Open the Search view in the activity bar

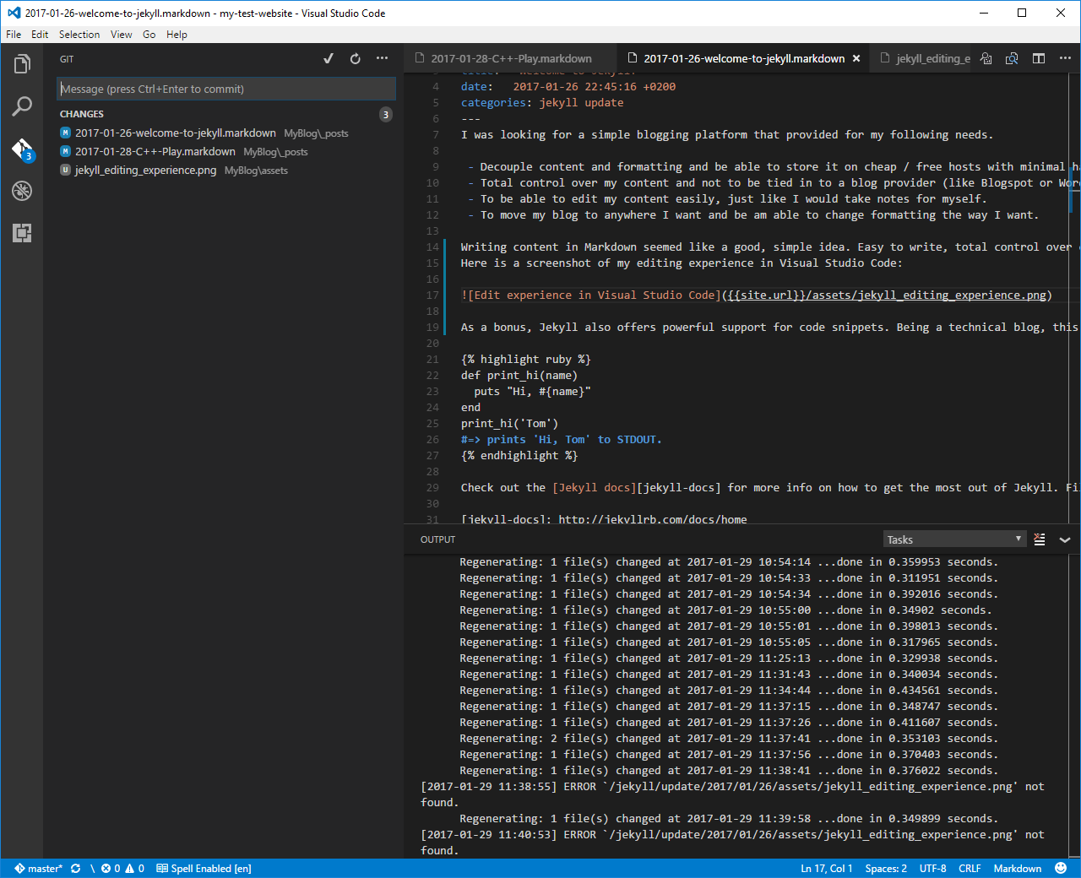pyautogui.click(x=22, y=106)
